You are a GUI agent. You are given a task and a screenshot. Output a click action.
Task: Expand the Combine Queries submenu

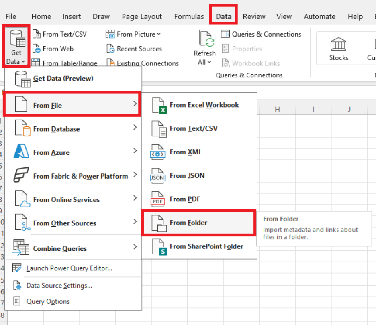point(73,248)
